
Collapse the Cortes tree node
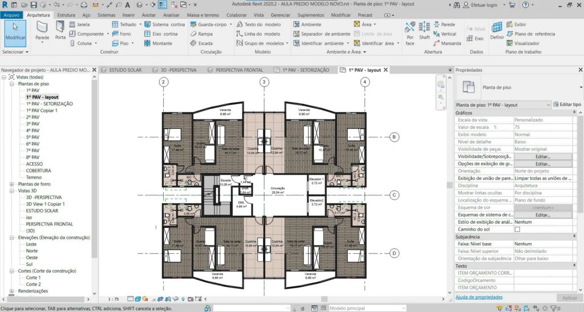[11, 271]
